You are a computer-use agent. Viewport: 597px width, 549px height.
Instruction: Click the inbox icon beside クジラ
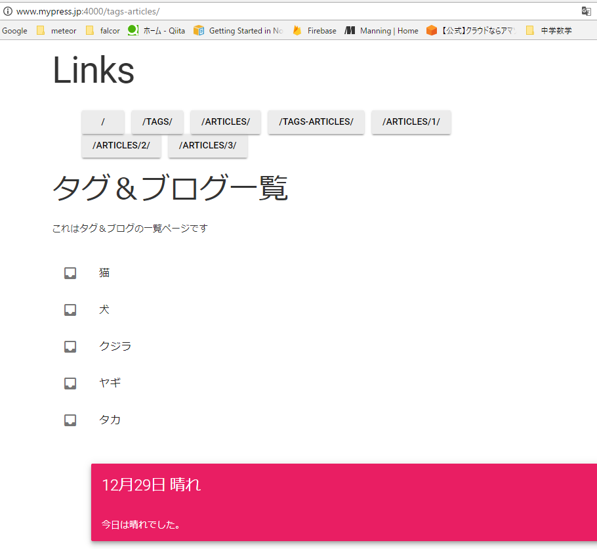(x=70, y=347)
